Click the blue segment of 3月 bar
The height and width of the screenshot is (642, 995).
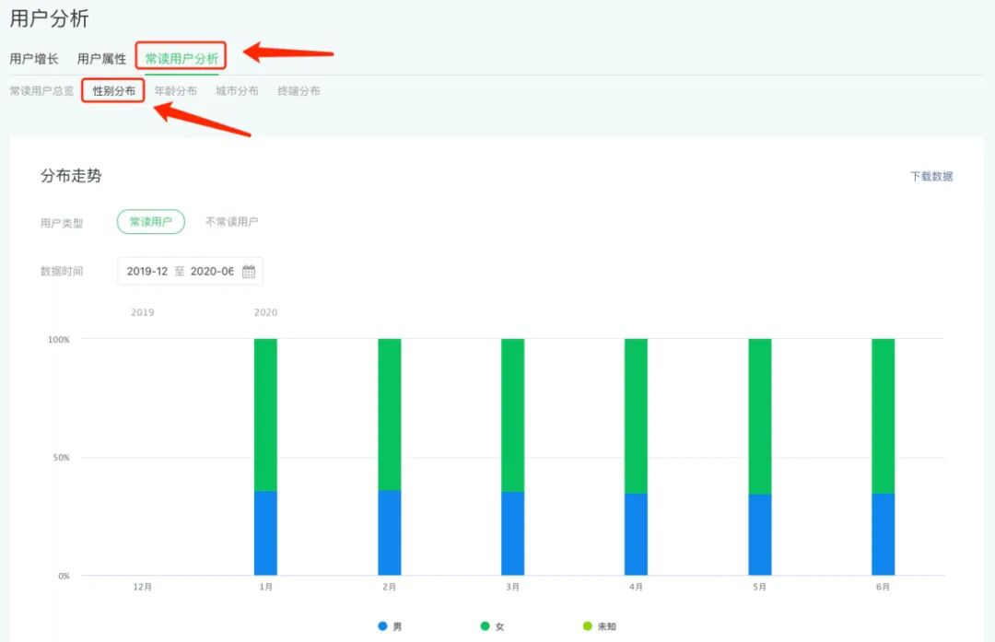pyautogui.click(x=513, y=533)
